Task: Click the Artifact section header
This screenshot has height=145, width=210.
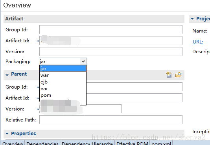Action: (94, 19)
